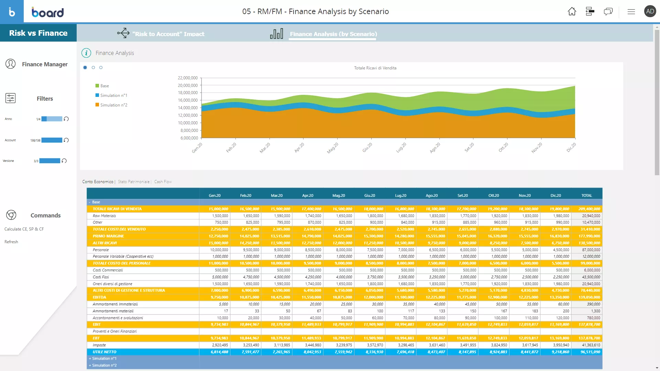Select Accantonamenti e svalutazioni row
660x371 pixels.
click(x=344, y=318)
